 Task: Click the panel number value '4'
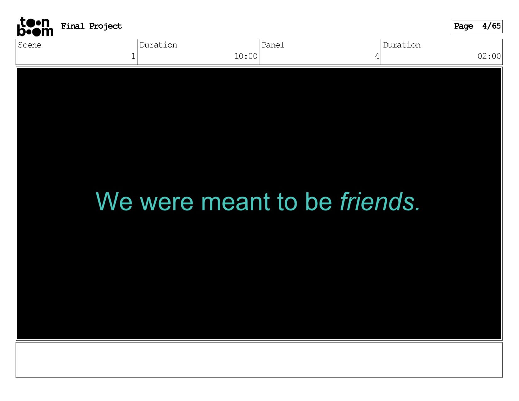[377, 56]
